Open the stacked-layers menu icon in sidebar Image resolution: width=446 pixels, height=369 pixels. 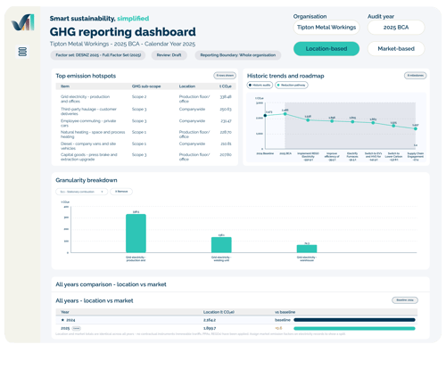22,52
